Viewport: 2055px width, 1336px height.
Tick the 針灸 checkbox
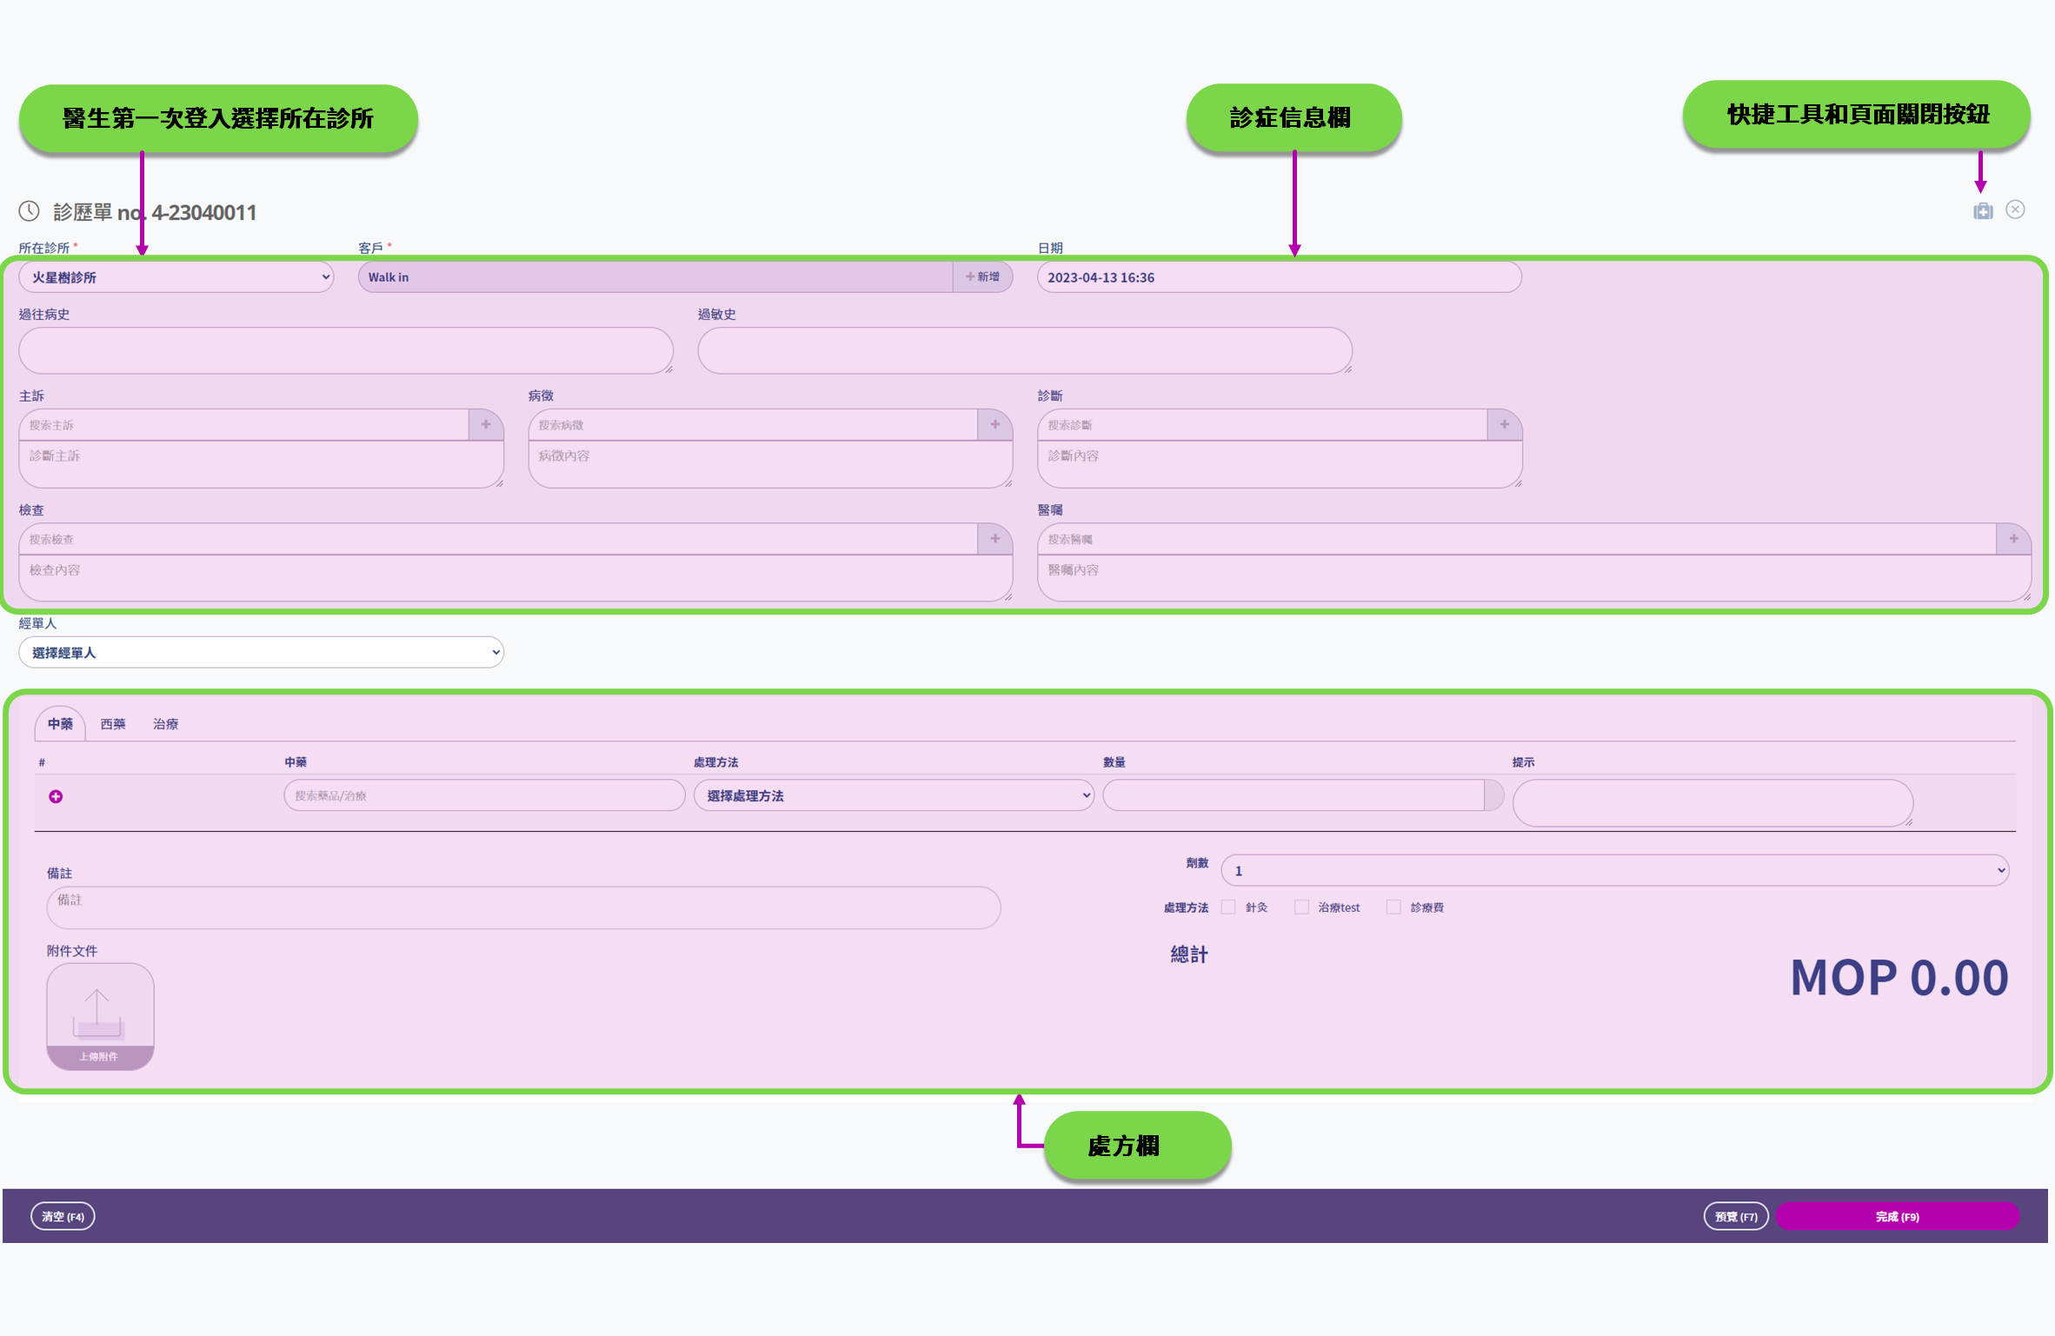click(1228, 907)
